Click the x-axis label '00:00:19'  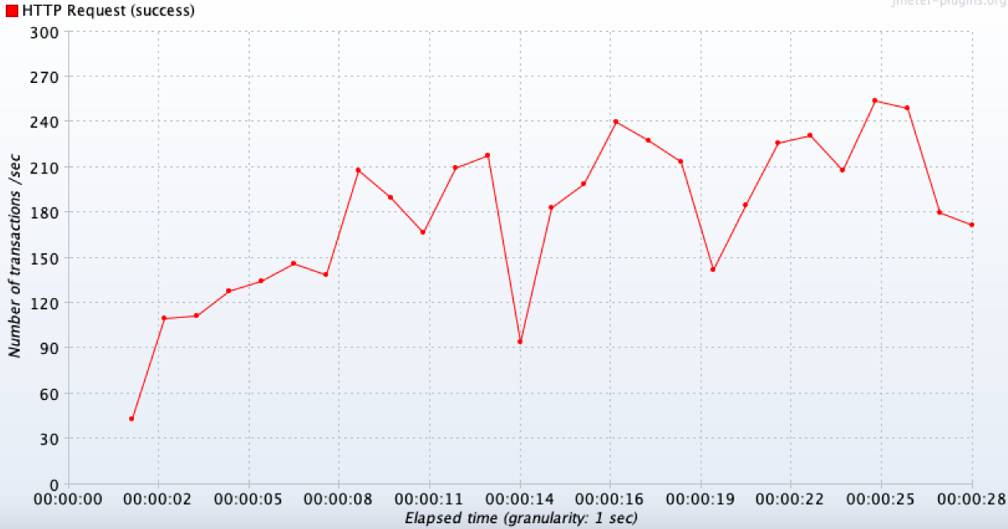tap(701, 499)
